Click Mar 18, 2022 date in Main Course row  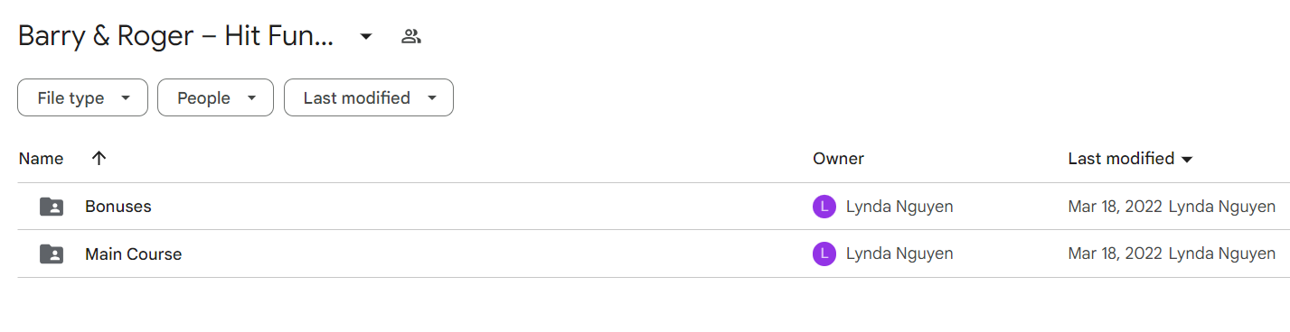click(1115, 254)
